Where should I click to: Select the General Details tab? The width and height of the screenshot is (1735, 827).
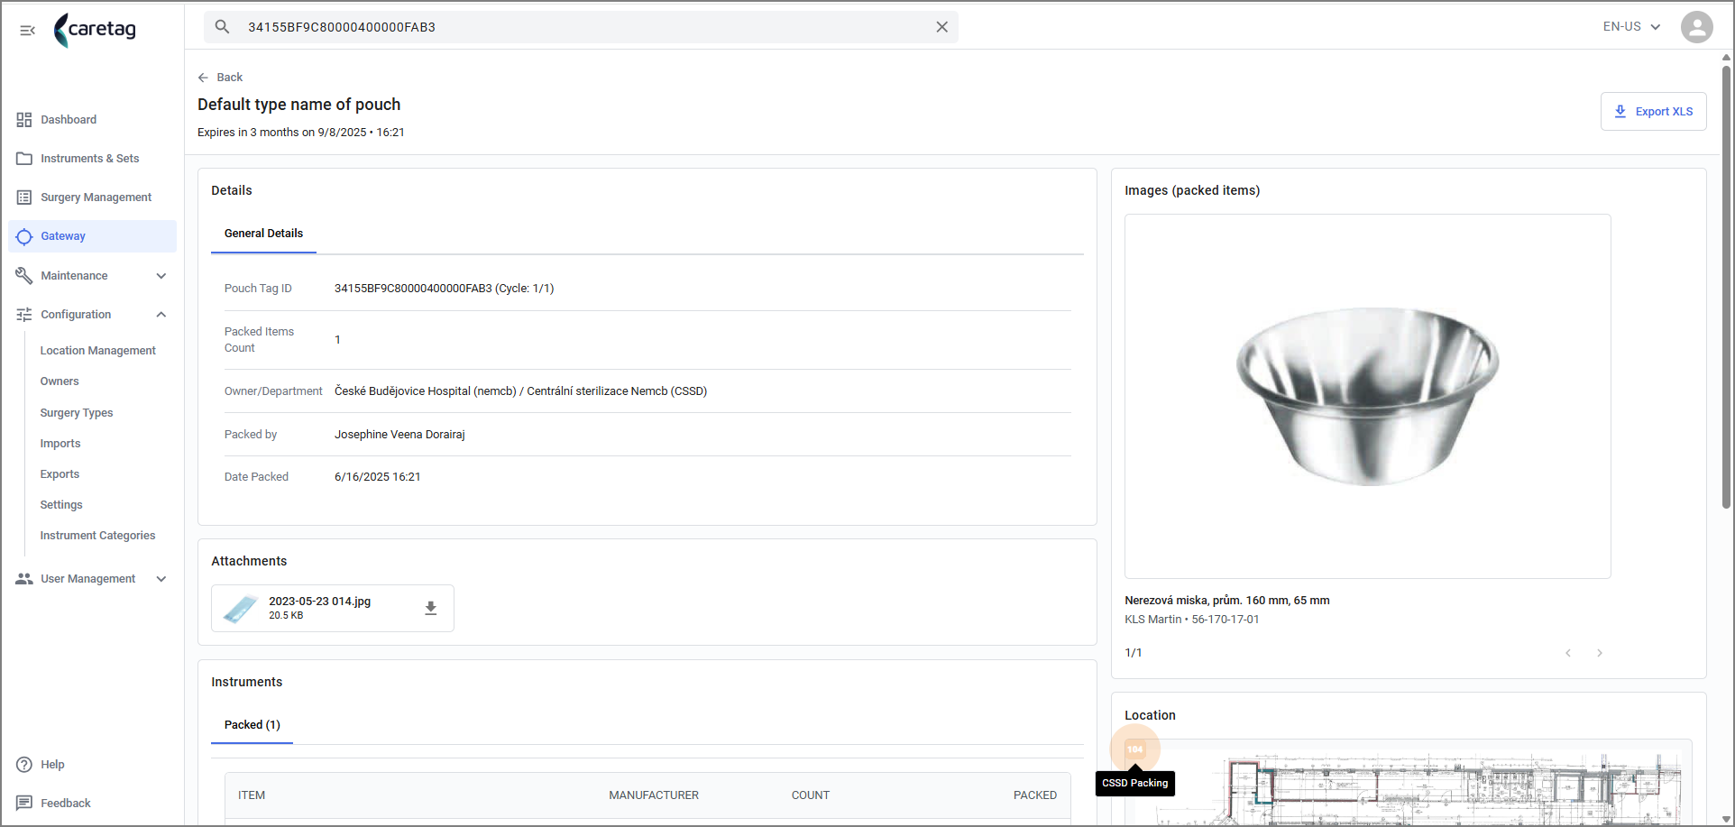pos(263,234)
